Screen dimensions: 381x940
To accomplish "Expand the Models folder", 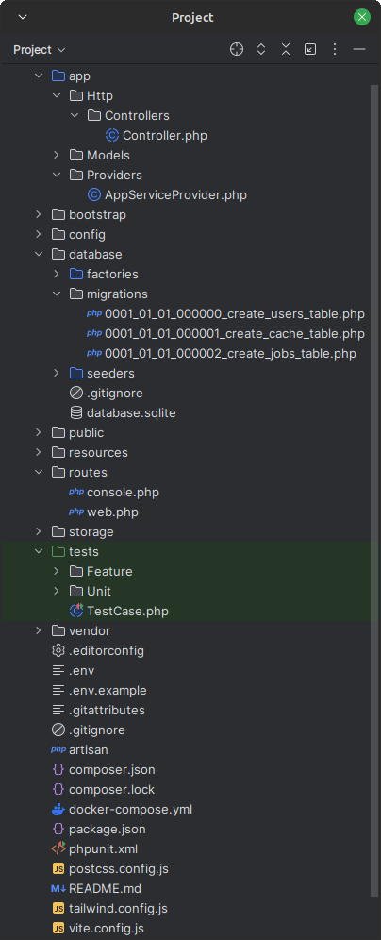I will (57, 156).
